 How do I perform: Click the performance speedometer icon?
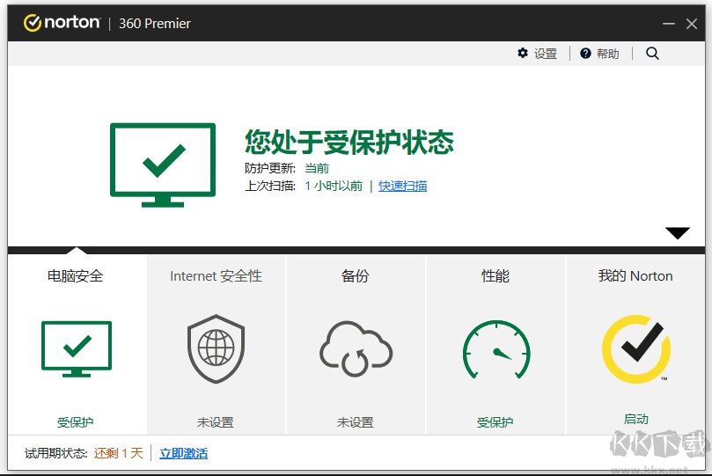tap(496, 349)
